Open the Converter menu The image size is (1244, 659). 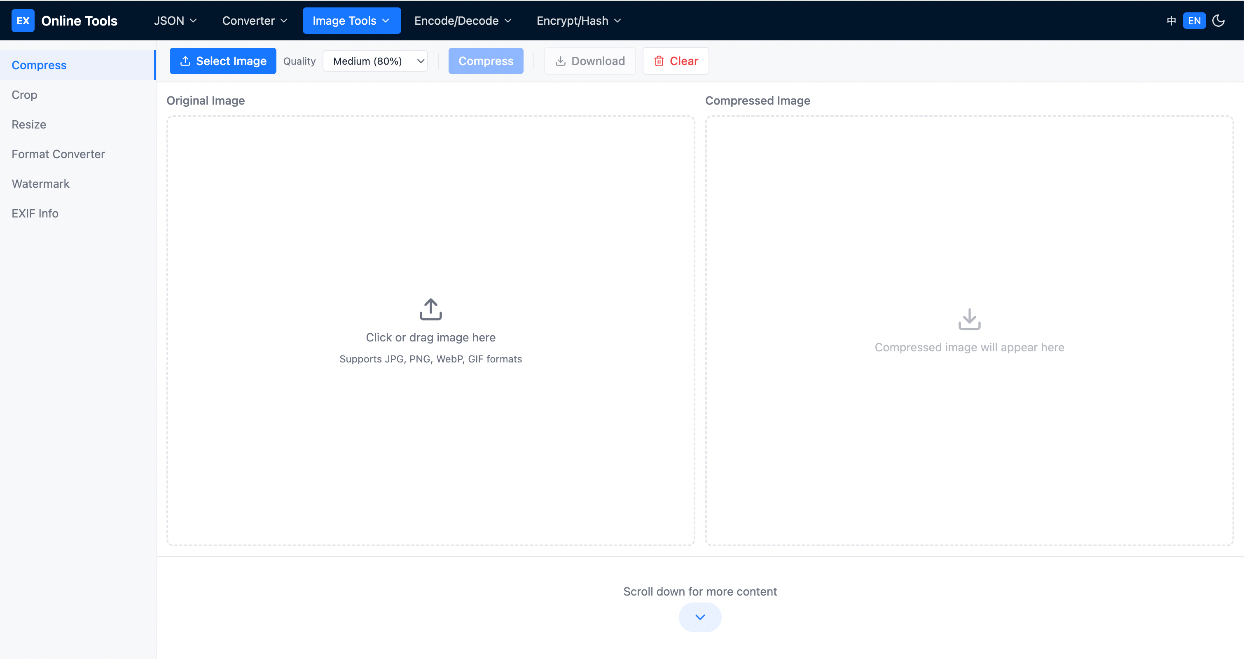pyautogui.click(x=254, y=20)
